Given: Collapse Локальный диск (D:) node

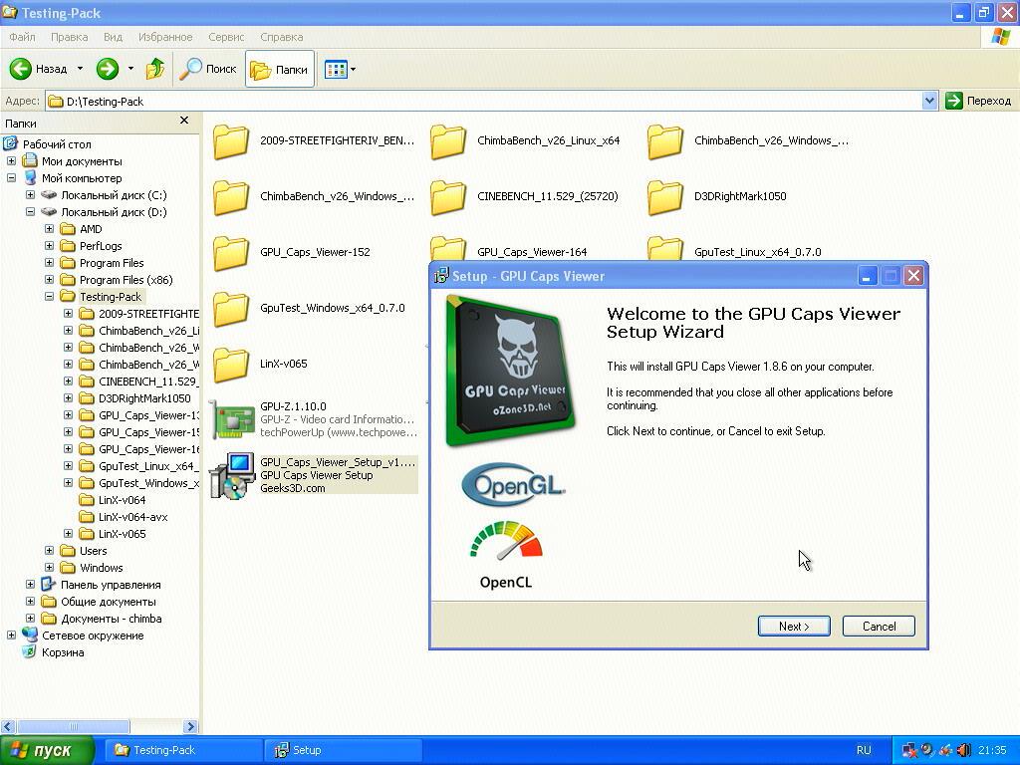Looking at the screenshot, I should 30,211.
